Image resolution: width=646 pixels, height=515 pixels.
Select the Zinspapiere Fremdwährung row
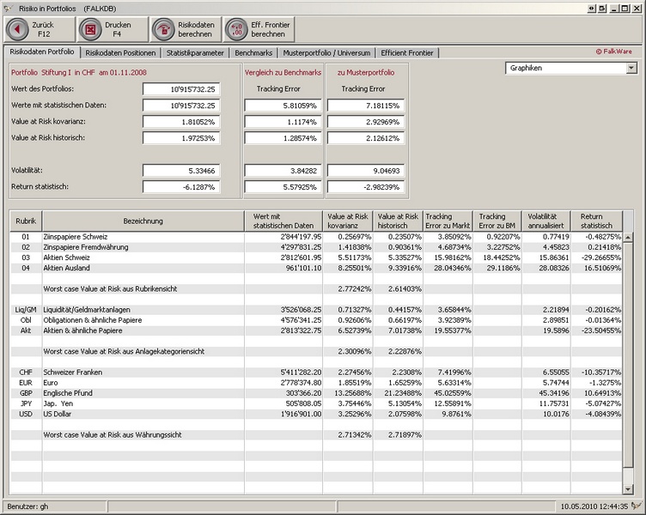coord(316,247)
